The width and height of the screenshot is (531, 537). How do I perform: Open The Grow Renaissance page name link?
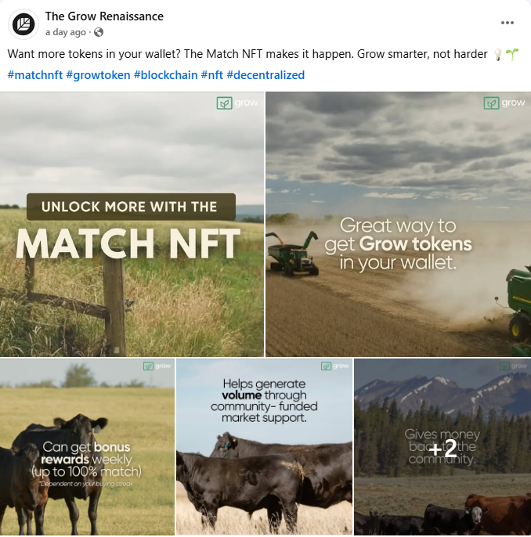[104, 16]
